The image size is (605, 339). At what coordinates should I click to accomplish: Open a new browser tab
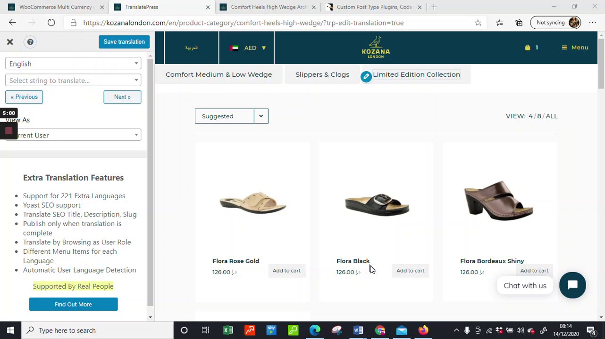click(434, 7)
